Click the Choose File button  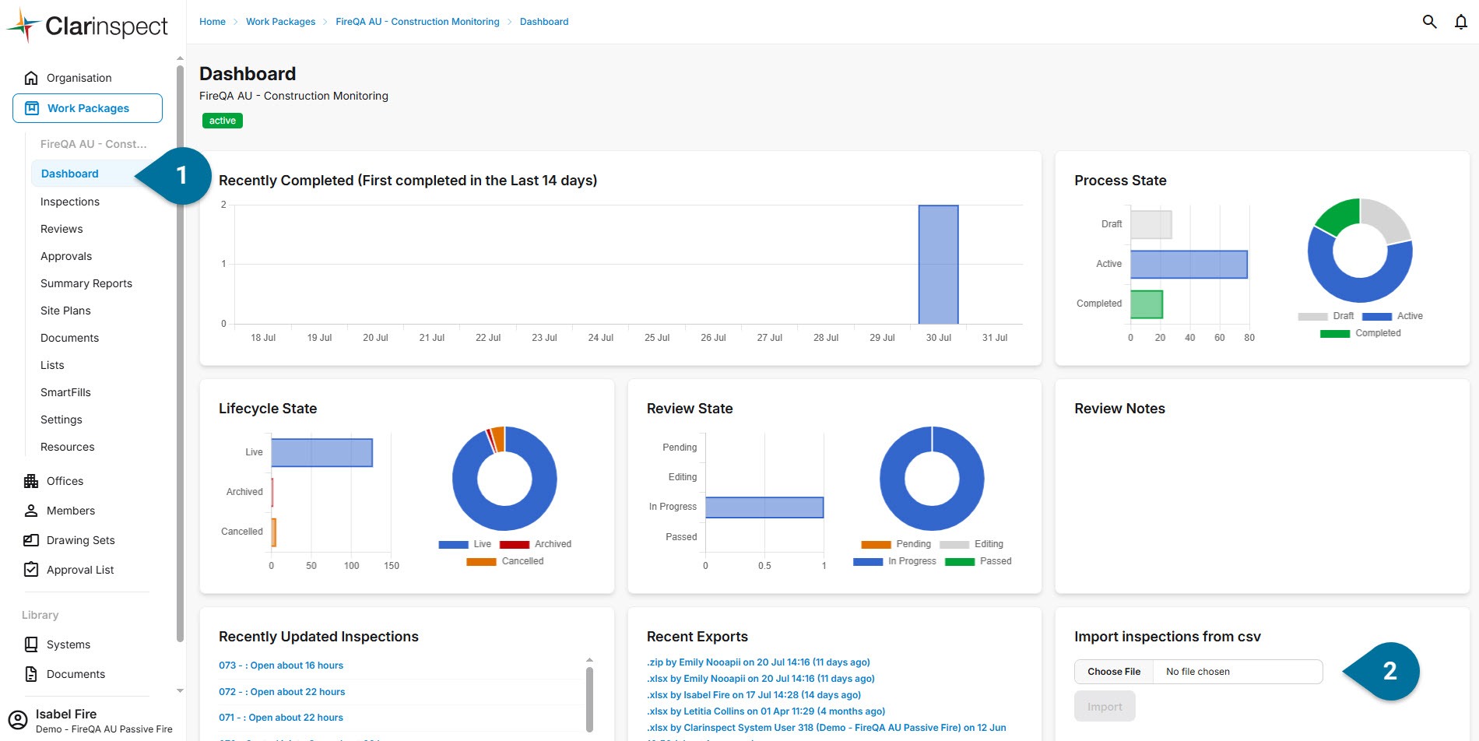click(x=1114, y=672)
